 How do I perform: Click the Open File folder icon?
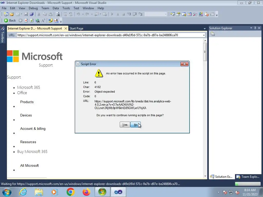(x=12, y=14)
